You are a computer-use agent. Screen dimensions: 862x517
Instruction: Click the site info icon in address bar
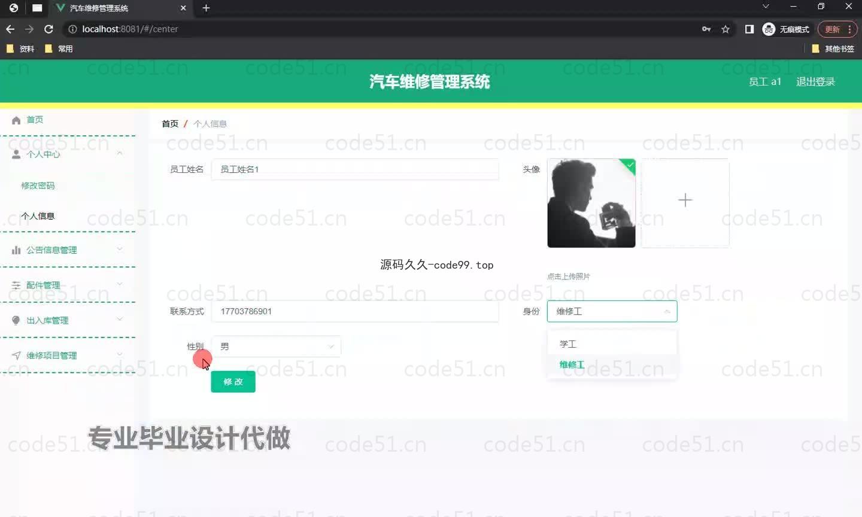pos(72,29)
